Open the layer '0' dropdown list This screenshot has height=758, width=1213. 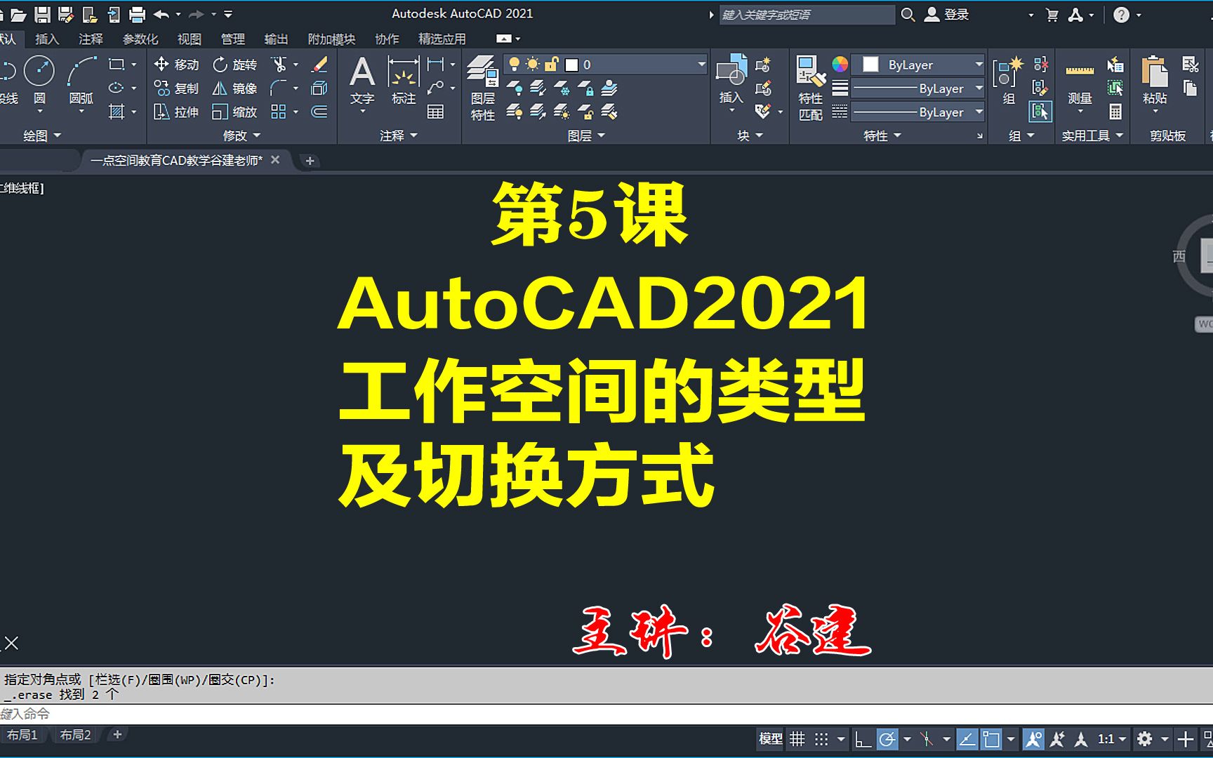pyautogui.click(x=701, y=64)
